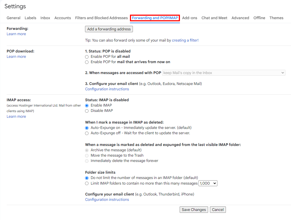Open the Add-ons tab
Screen dimensions: 291x220
pos(190,18)
